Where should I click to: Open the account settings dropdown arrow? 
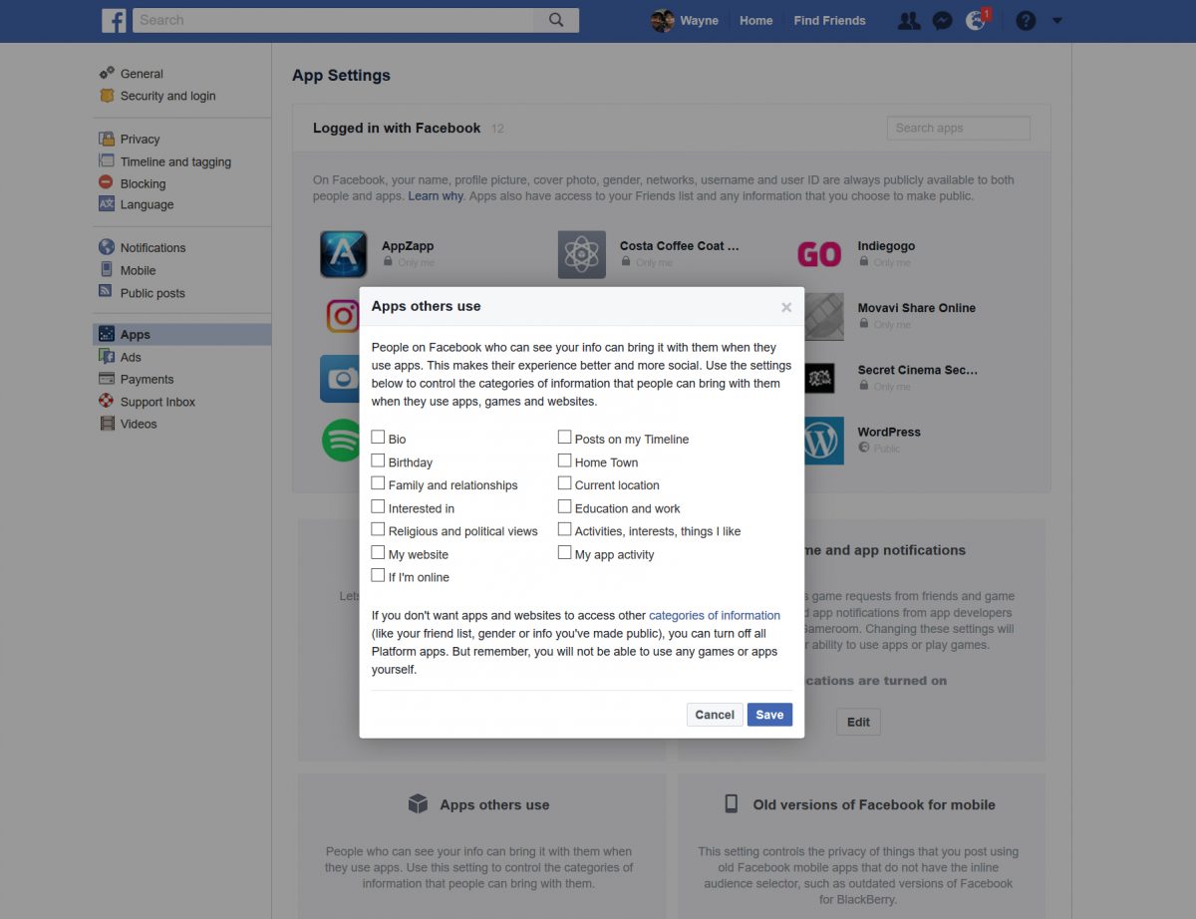coord(1057,20)
